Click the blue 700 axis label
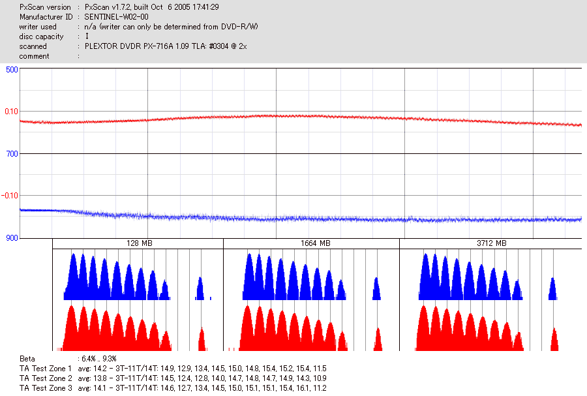This screenshot has height=396, width=587. click(12, 154)
